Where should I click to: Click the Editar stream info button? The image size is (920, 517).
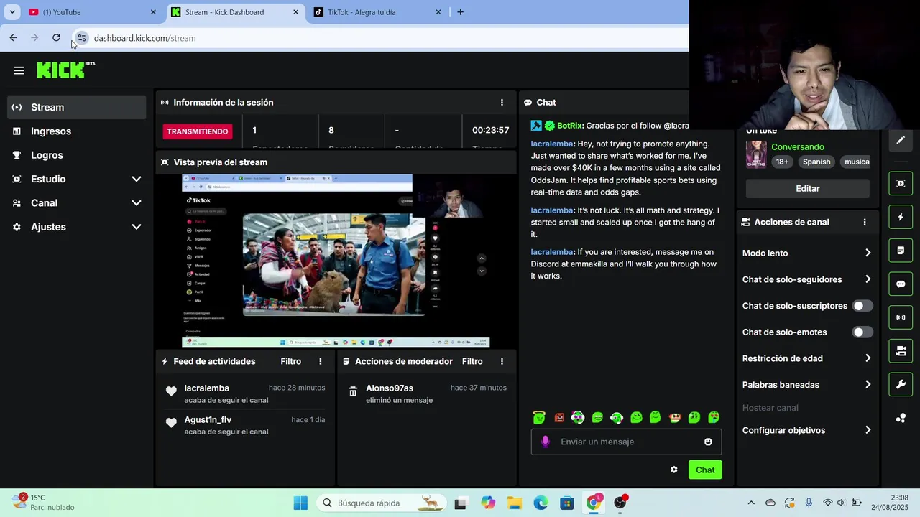coord(807,188)
